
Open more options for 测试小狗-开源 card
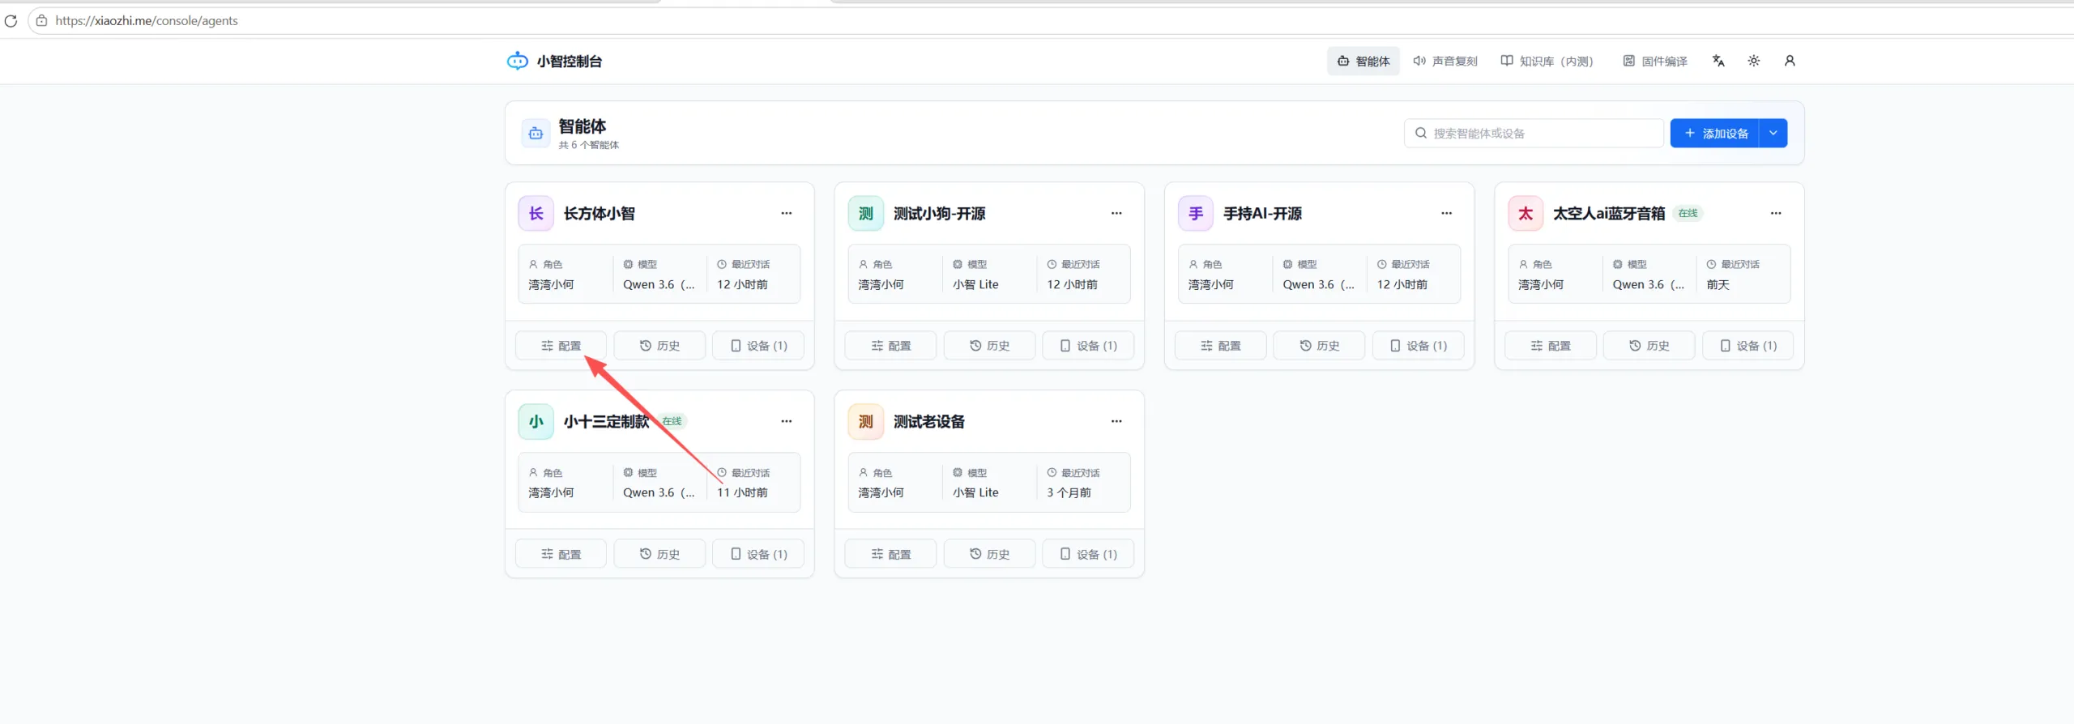pos(1116,213)
